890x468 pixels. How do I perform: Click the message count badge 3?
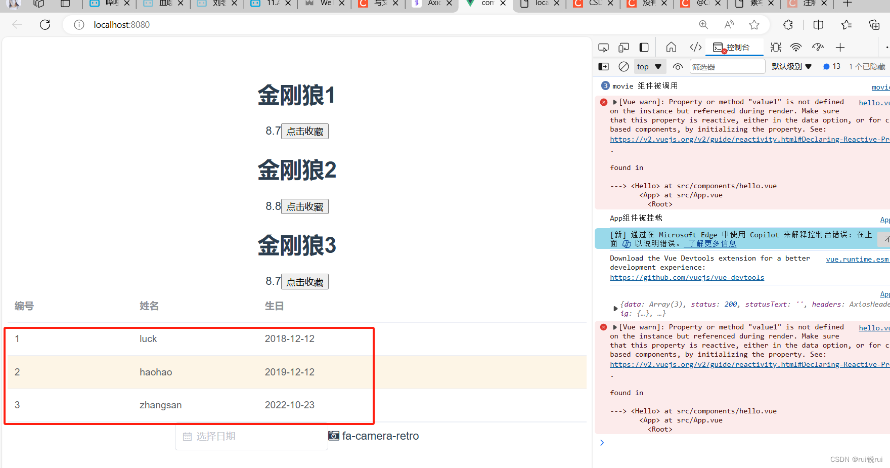[605, 86]
